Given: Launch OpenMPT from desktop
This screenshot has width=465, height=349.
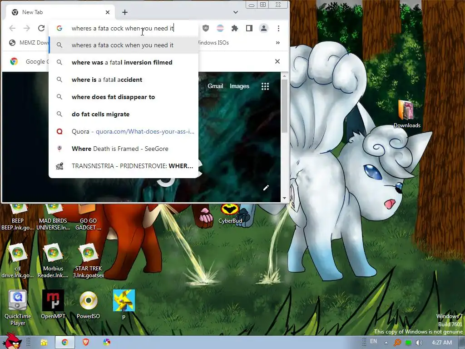Looking at the screenshot, I should click(x=53, y=304).
